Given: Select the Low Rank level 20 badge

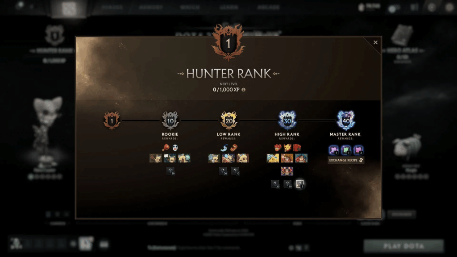Looking at the screenshot, I should click(229, 120).
